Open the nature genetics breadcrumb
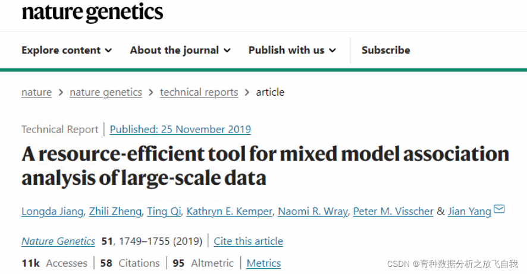This screenshot has width=527, height=274. [106, 92]
